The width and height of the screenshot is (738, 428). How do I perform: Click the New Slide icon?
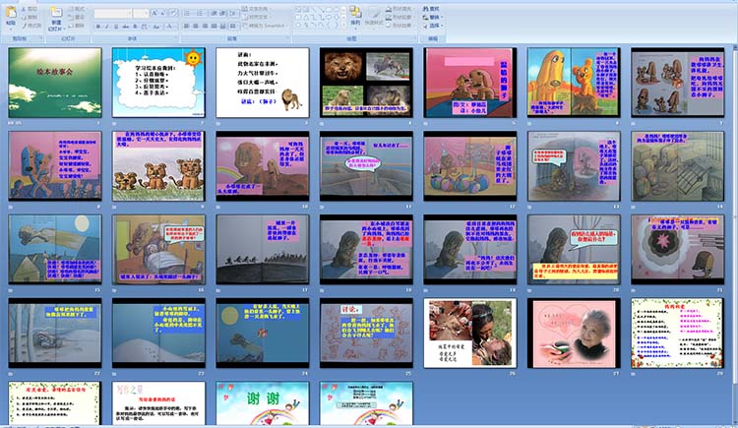(57, 12)
